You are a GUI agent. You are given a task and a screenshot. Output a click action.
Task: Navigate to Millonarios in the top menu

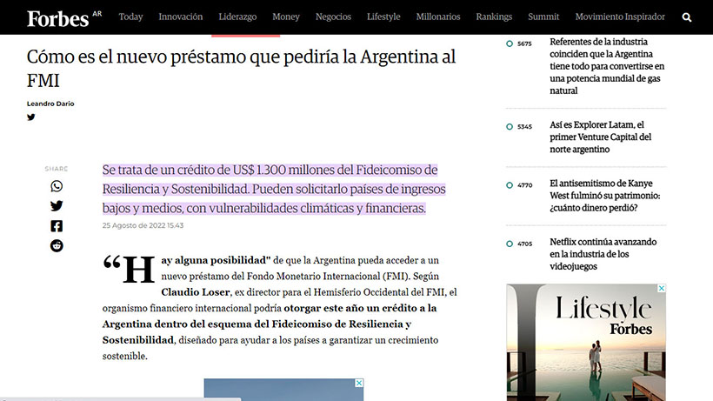pos(439,17)
